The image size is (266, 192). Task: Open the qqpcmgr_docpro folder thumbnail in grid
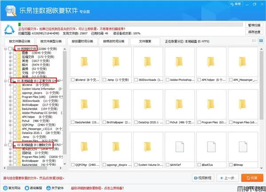[116, 146]
